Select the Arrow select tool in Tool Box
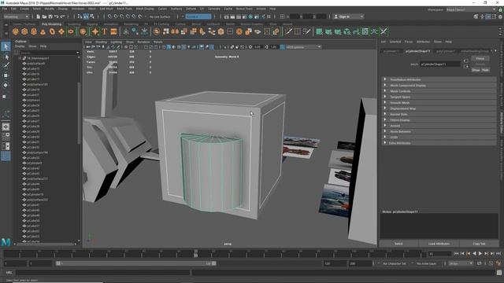Image resolution: width=504 pixels, height=283 pixels. pos(6,46)
